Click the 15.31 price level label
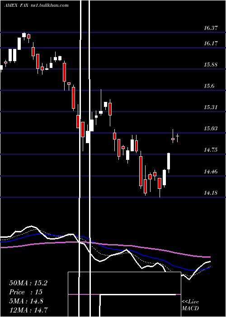The height and width of the screenshot is (317, 226). [x=211, y=107]
